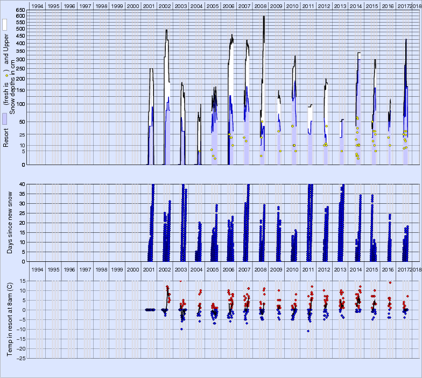The height and width of the screenshot is (378, 422).
Task: Click the lowest blue temperature point in 2011
Action: (308, 331)
